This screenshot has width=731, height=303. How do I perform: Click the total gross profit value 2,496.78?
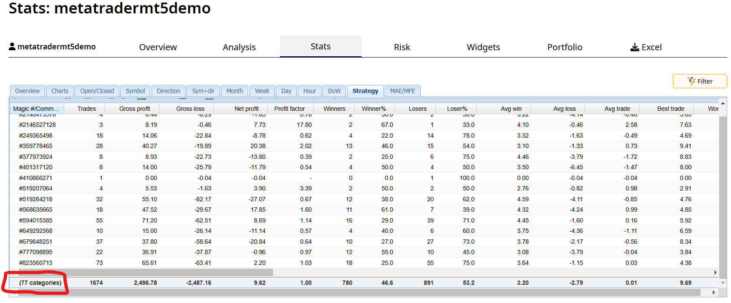point(145,283)
